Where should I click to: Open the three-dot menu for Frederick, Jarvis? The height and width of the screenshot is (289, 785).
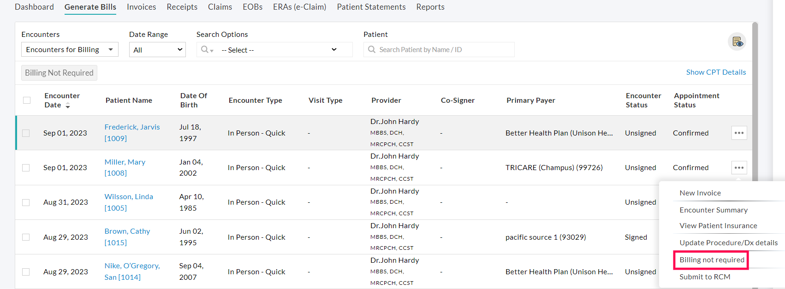pos(739,133)
